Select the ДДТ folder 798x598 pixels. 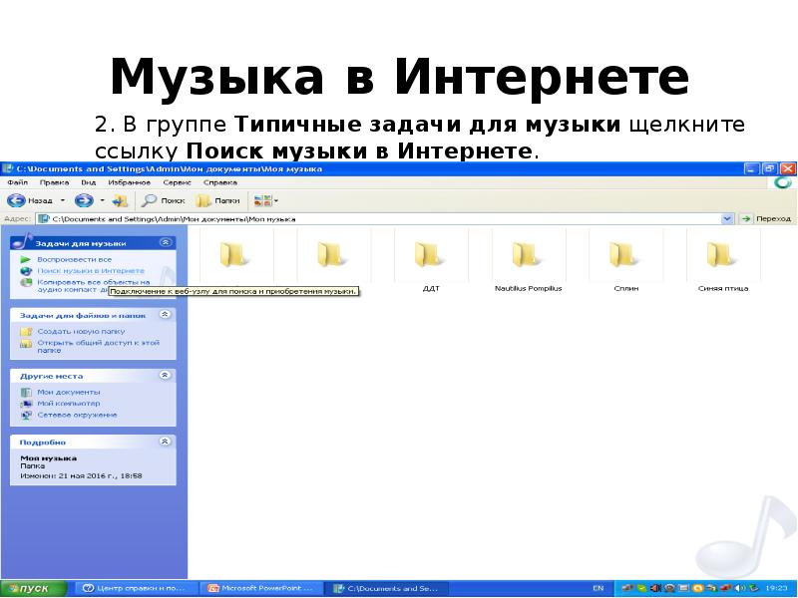point(431,261)
